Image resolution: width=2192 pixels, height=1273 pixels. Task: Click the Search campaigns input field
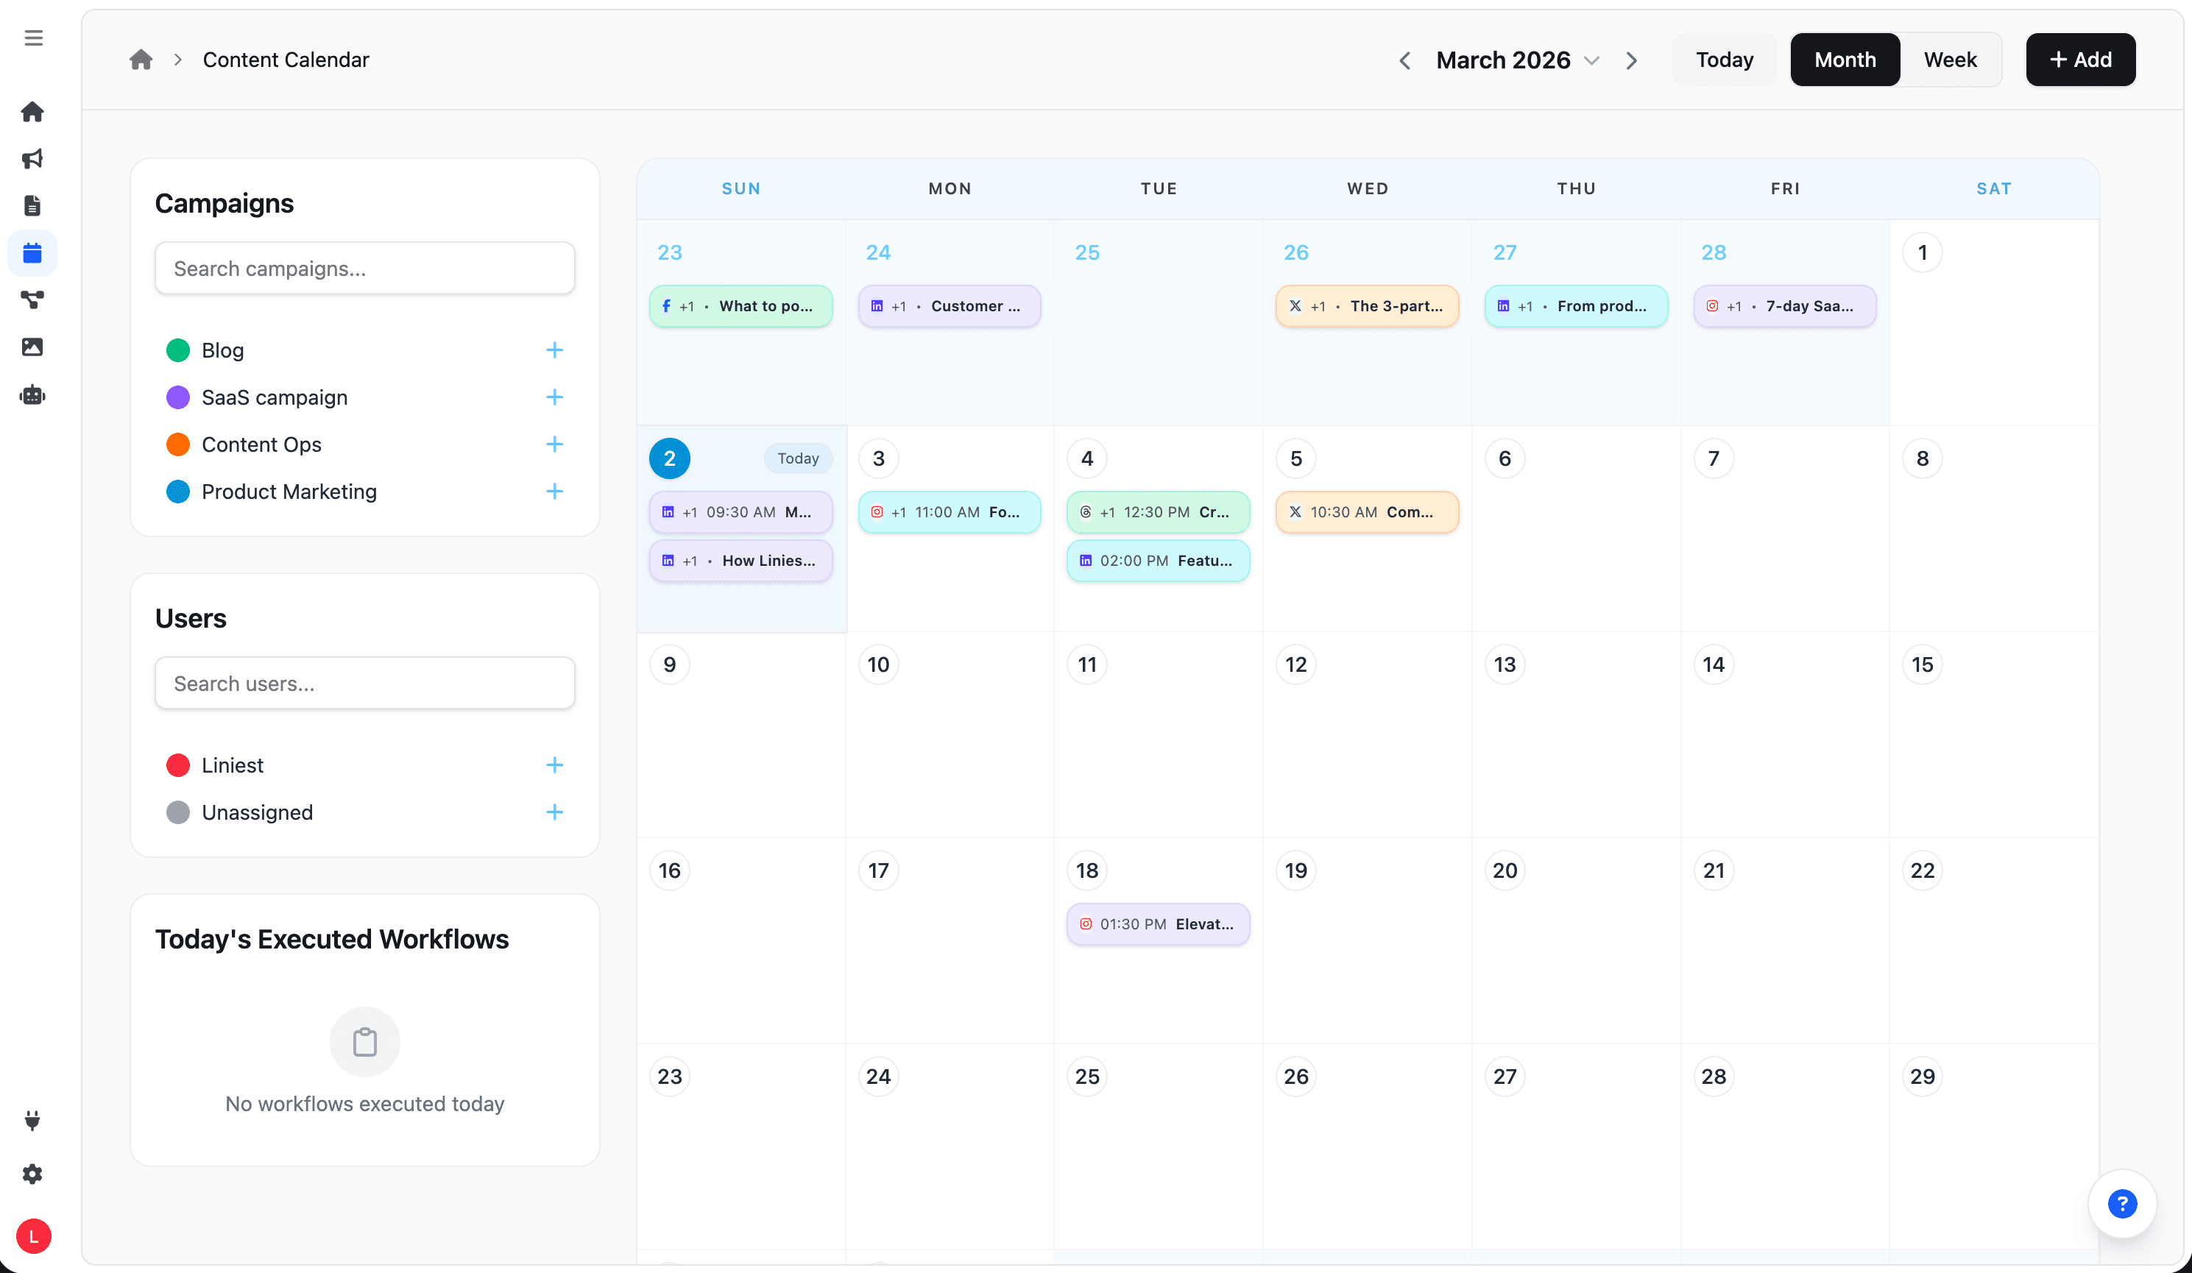pyautogui.click(x=364, y=268)
